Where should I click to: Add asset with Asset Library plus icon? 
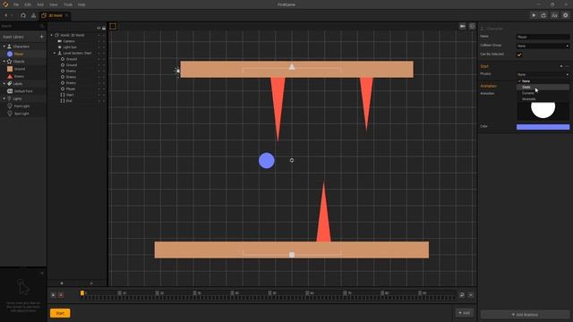point(41,37)
